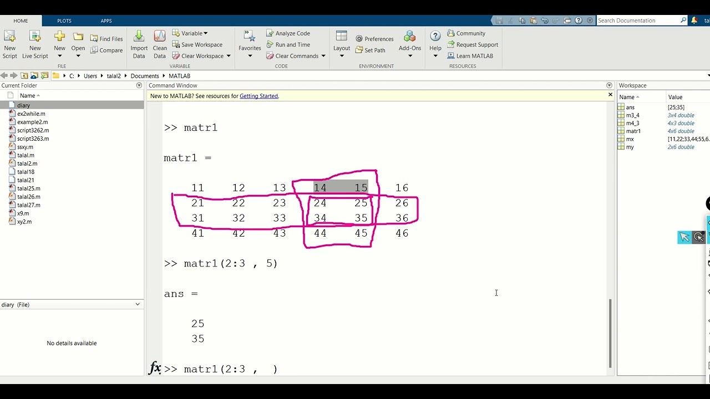This screenshot has width=710, height=399.
Task: Click Set Path
Action: tap(371, 50)
